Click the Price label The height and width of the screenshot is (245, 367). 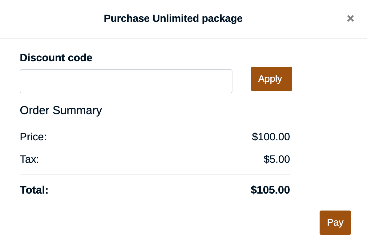[33, 137]
